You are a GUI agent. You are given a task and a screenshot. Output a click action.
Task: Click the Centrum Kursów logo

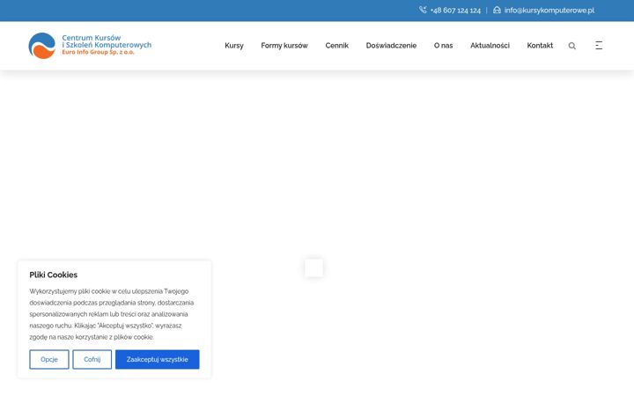tap(90, 46)
